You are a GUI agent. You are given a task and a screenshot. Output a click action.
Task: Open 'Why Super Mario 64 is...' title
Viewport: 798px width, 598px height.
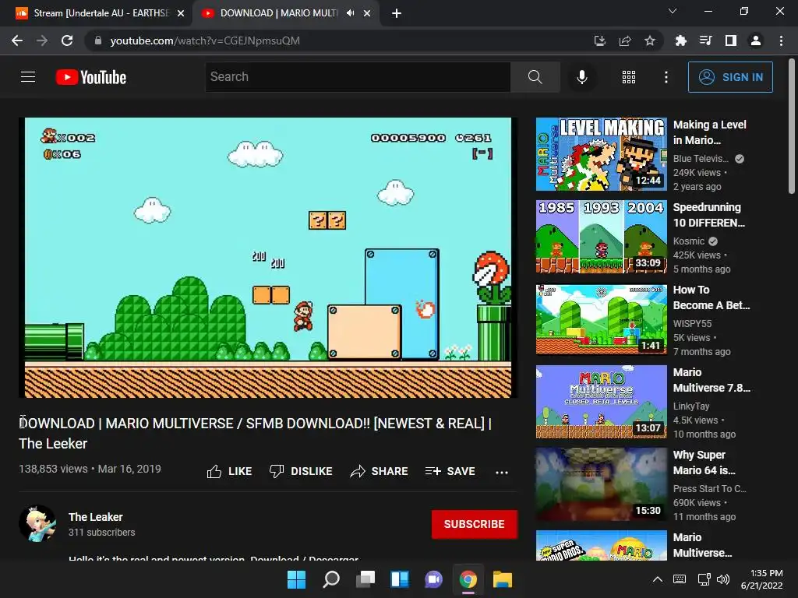click(x=704, y=463)
